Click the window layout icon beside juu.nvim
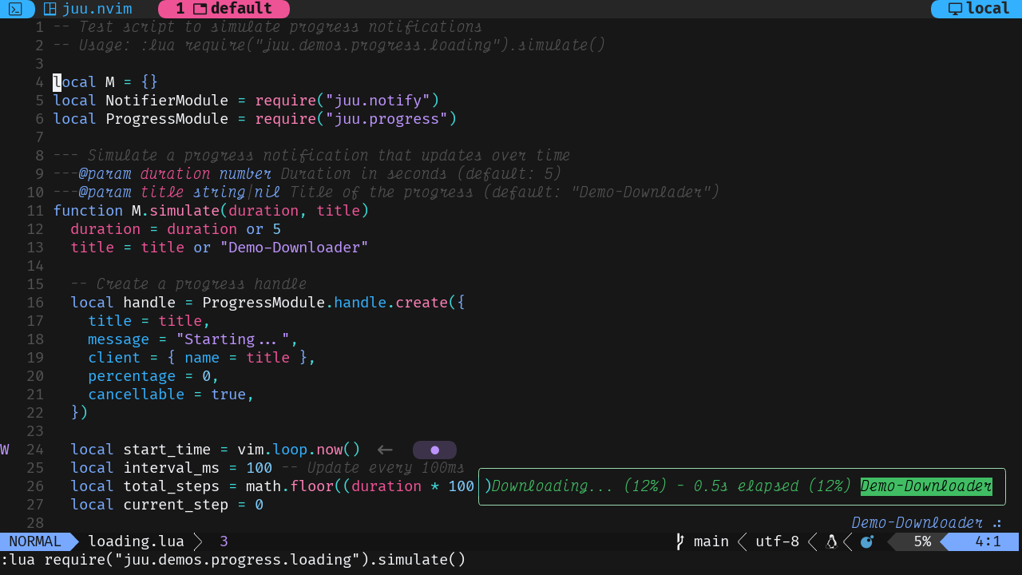 click(50, 9)
